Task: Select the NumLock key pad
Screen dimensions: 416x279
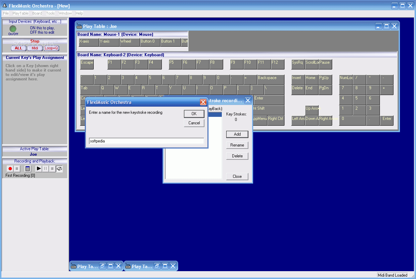Action: [346, 80]
